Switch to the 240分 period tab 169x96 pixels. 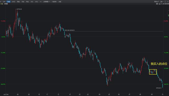click(13, 2)
